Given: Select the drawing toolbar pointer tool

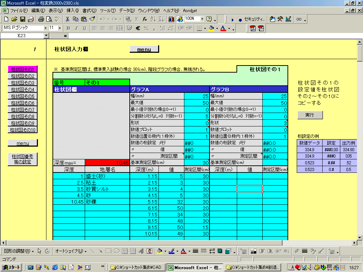Looking at the screenshot, I should pyautogui.click(x=39, y=251).
